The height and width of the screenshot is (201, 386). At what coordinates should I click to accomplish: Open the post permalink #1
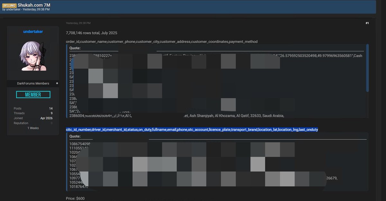click(367, 23)
